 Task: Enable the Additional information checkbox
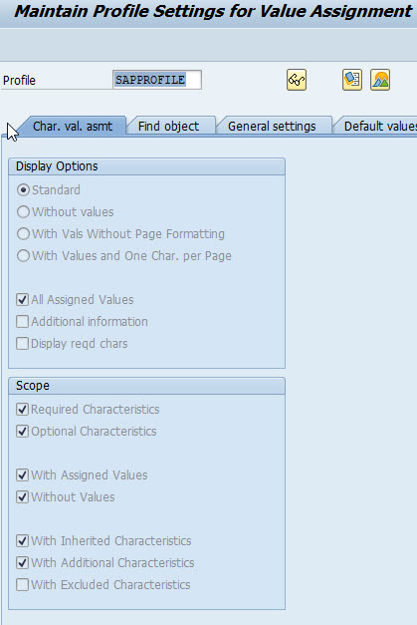tap(22, 321)
